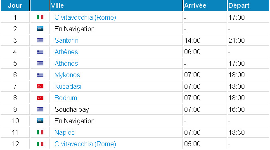Click the Italian flag icon for day 1
Viewport: 270px width, 150px height.
[x=40, y=17]
